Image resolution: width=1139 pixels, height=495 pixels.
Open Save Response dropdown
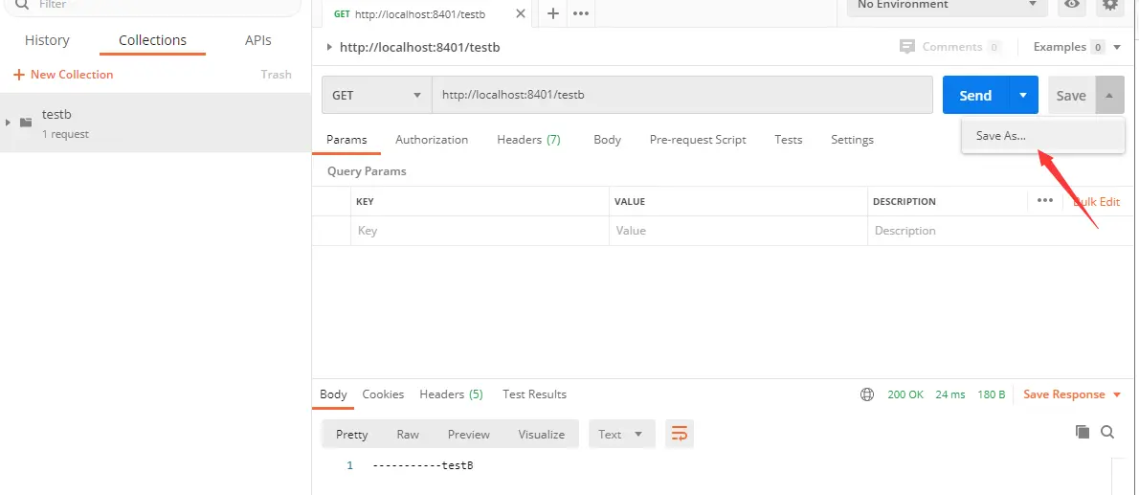point(1074,394)
